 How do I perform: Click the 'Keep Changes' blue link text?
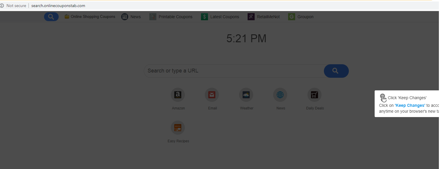click(410, 105)
